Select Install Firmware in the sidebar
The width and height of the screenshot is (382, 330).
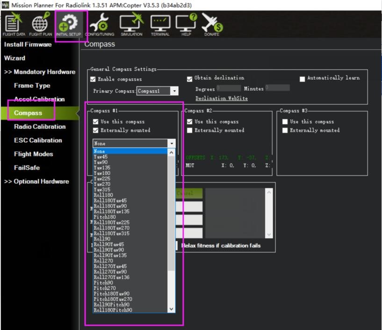28,44
